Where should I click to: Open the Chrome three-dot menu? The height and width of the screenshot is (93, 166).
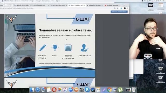click(x=127, y=8)
